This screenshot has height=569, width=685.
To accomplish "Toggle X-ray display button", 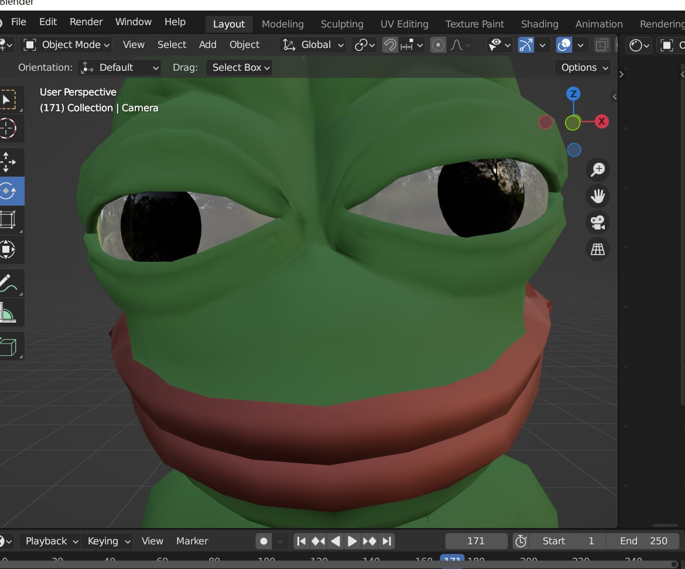I will tap(602, 45).
